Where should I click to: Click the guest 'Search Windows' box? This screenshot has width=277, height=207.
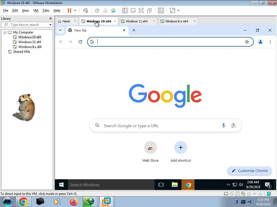tap(111, 185)
